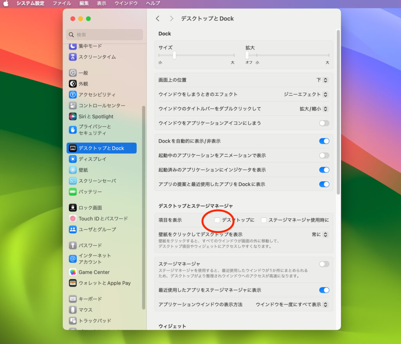Click the スクリーンセーバ icon
Viewport: 401px width, 344px height.
tap(72, 181)
